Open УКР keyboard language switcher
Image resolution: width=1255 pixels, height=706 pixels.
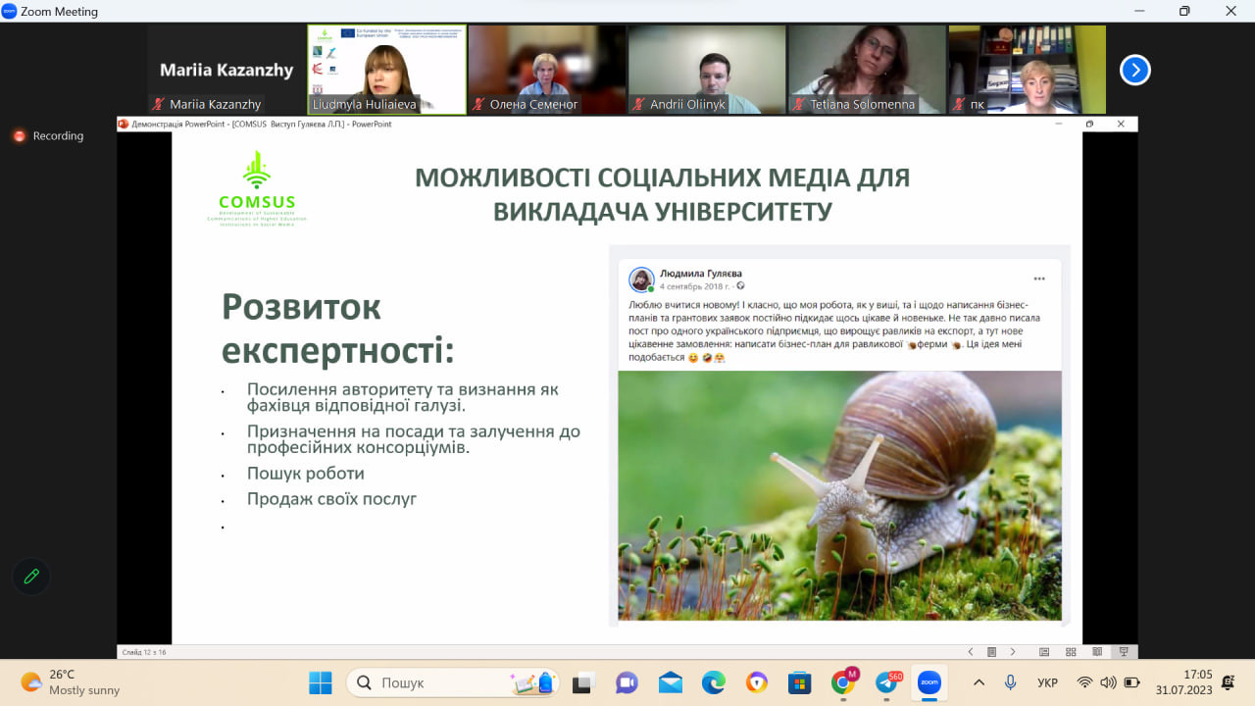[x=1047, y=682]
